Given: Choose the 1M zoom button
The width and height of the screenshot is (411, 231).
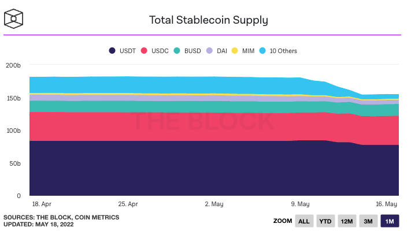Looking at the screenshot, I should click(390, 221).
